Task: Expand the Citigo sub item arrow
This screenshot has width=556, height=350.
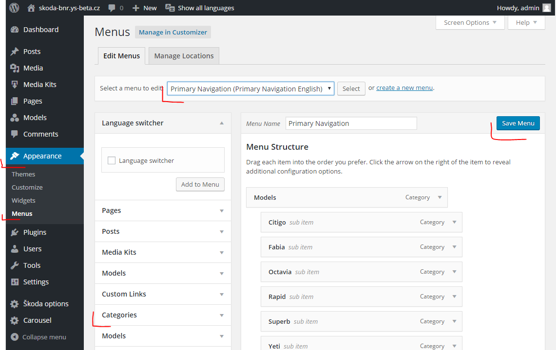Action: click(x=454, y=222)
